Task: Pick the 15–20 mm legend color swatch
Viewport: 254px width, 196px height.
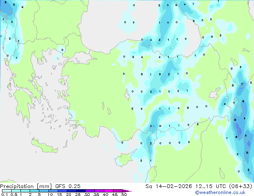Action: click(x=62, y=191)
